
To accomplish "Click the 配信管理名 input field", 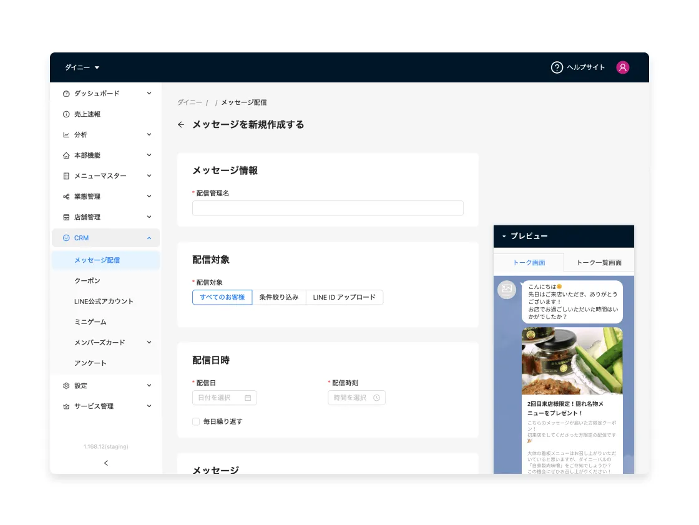I will 328,208.
